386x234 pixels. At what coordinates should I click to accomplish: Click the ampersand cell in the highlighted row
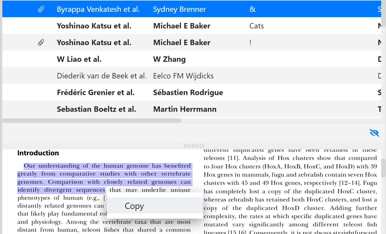point(252,9)
